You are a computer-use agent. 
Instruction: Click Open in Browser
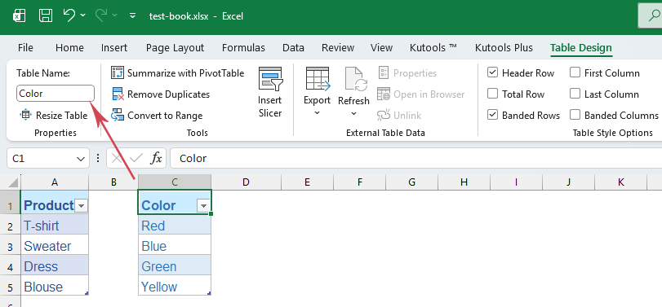coord(421,94)
